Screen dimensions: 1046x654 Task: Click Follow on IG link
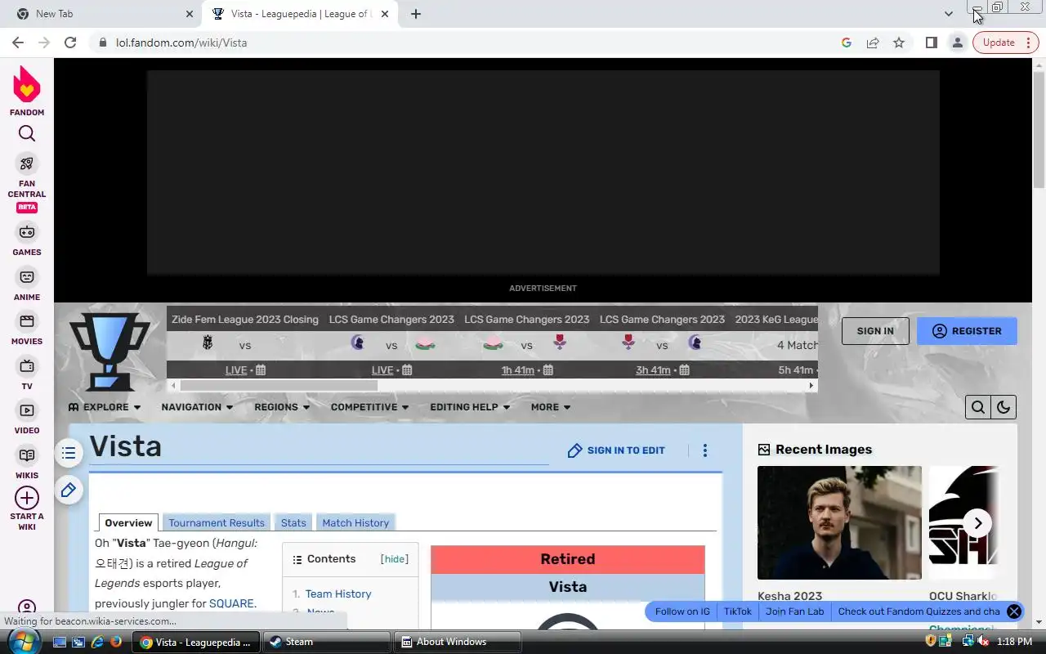coord(682,611)
